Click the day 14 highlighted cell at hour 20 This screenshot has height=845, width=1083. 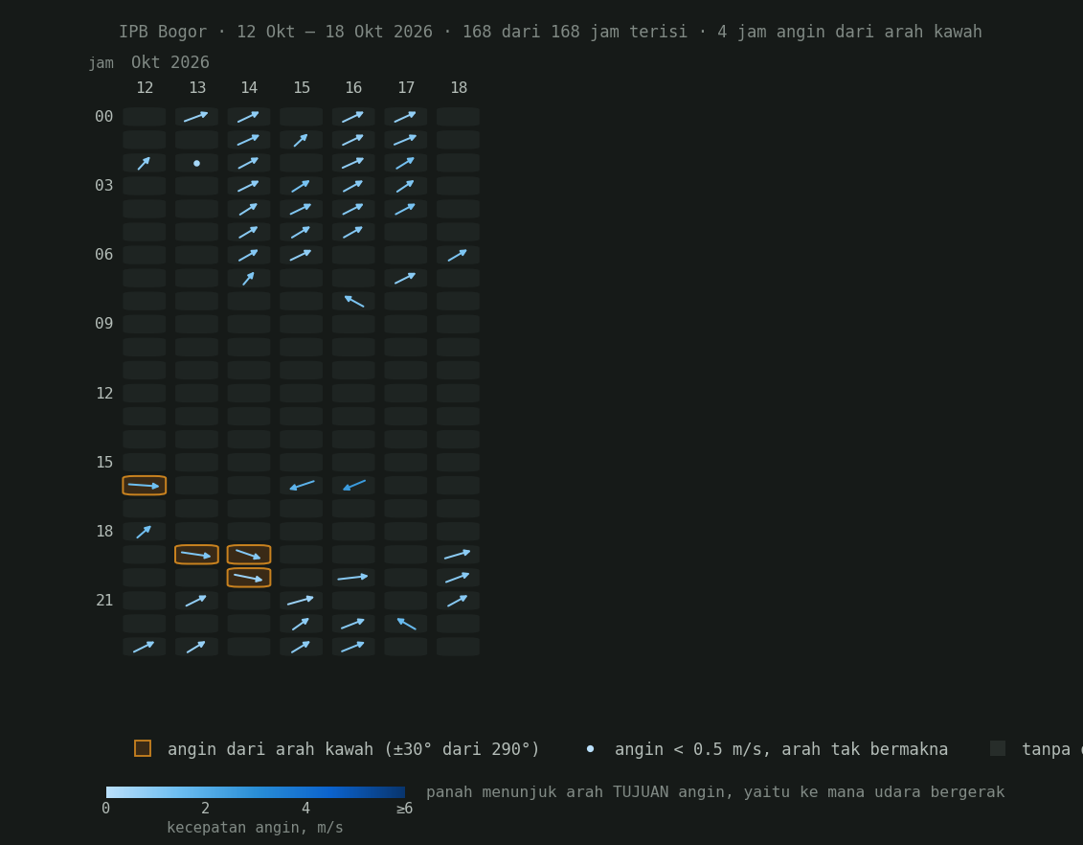pos(249,578)
